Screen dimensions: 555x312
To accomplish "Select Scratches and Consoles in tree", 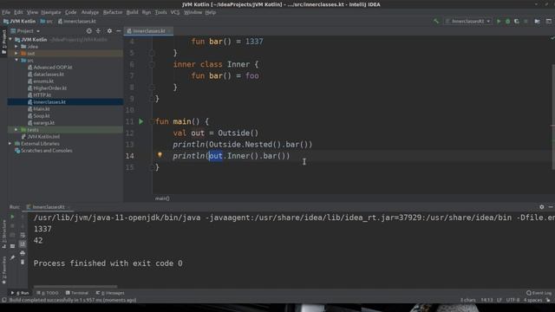I will tap(46, 151).
